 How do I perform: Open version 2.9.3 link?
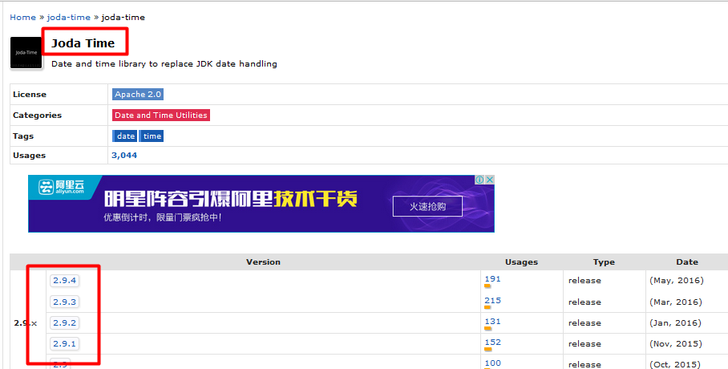pos(64,302)
